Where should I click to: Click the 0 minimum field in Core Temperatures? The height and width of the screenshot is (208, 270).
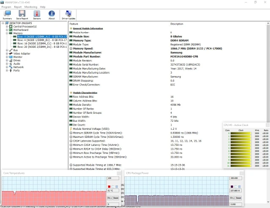113,204
